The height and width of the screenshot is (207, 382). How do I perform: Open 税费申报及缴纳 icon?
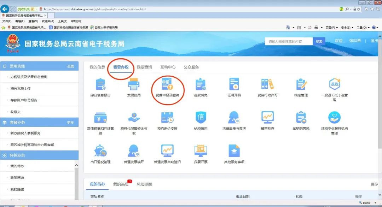click(167, 84)
